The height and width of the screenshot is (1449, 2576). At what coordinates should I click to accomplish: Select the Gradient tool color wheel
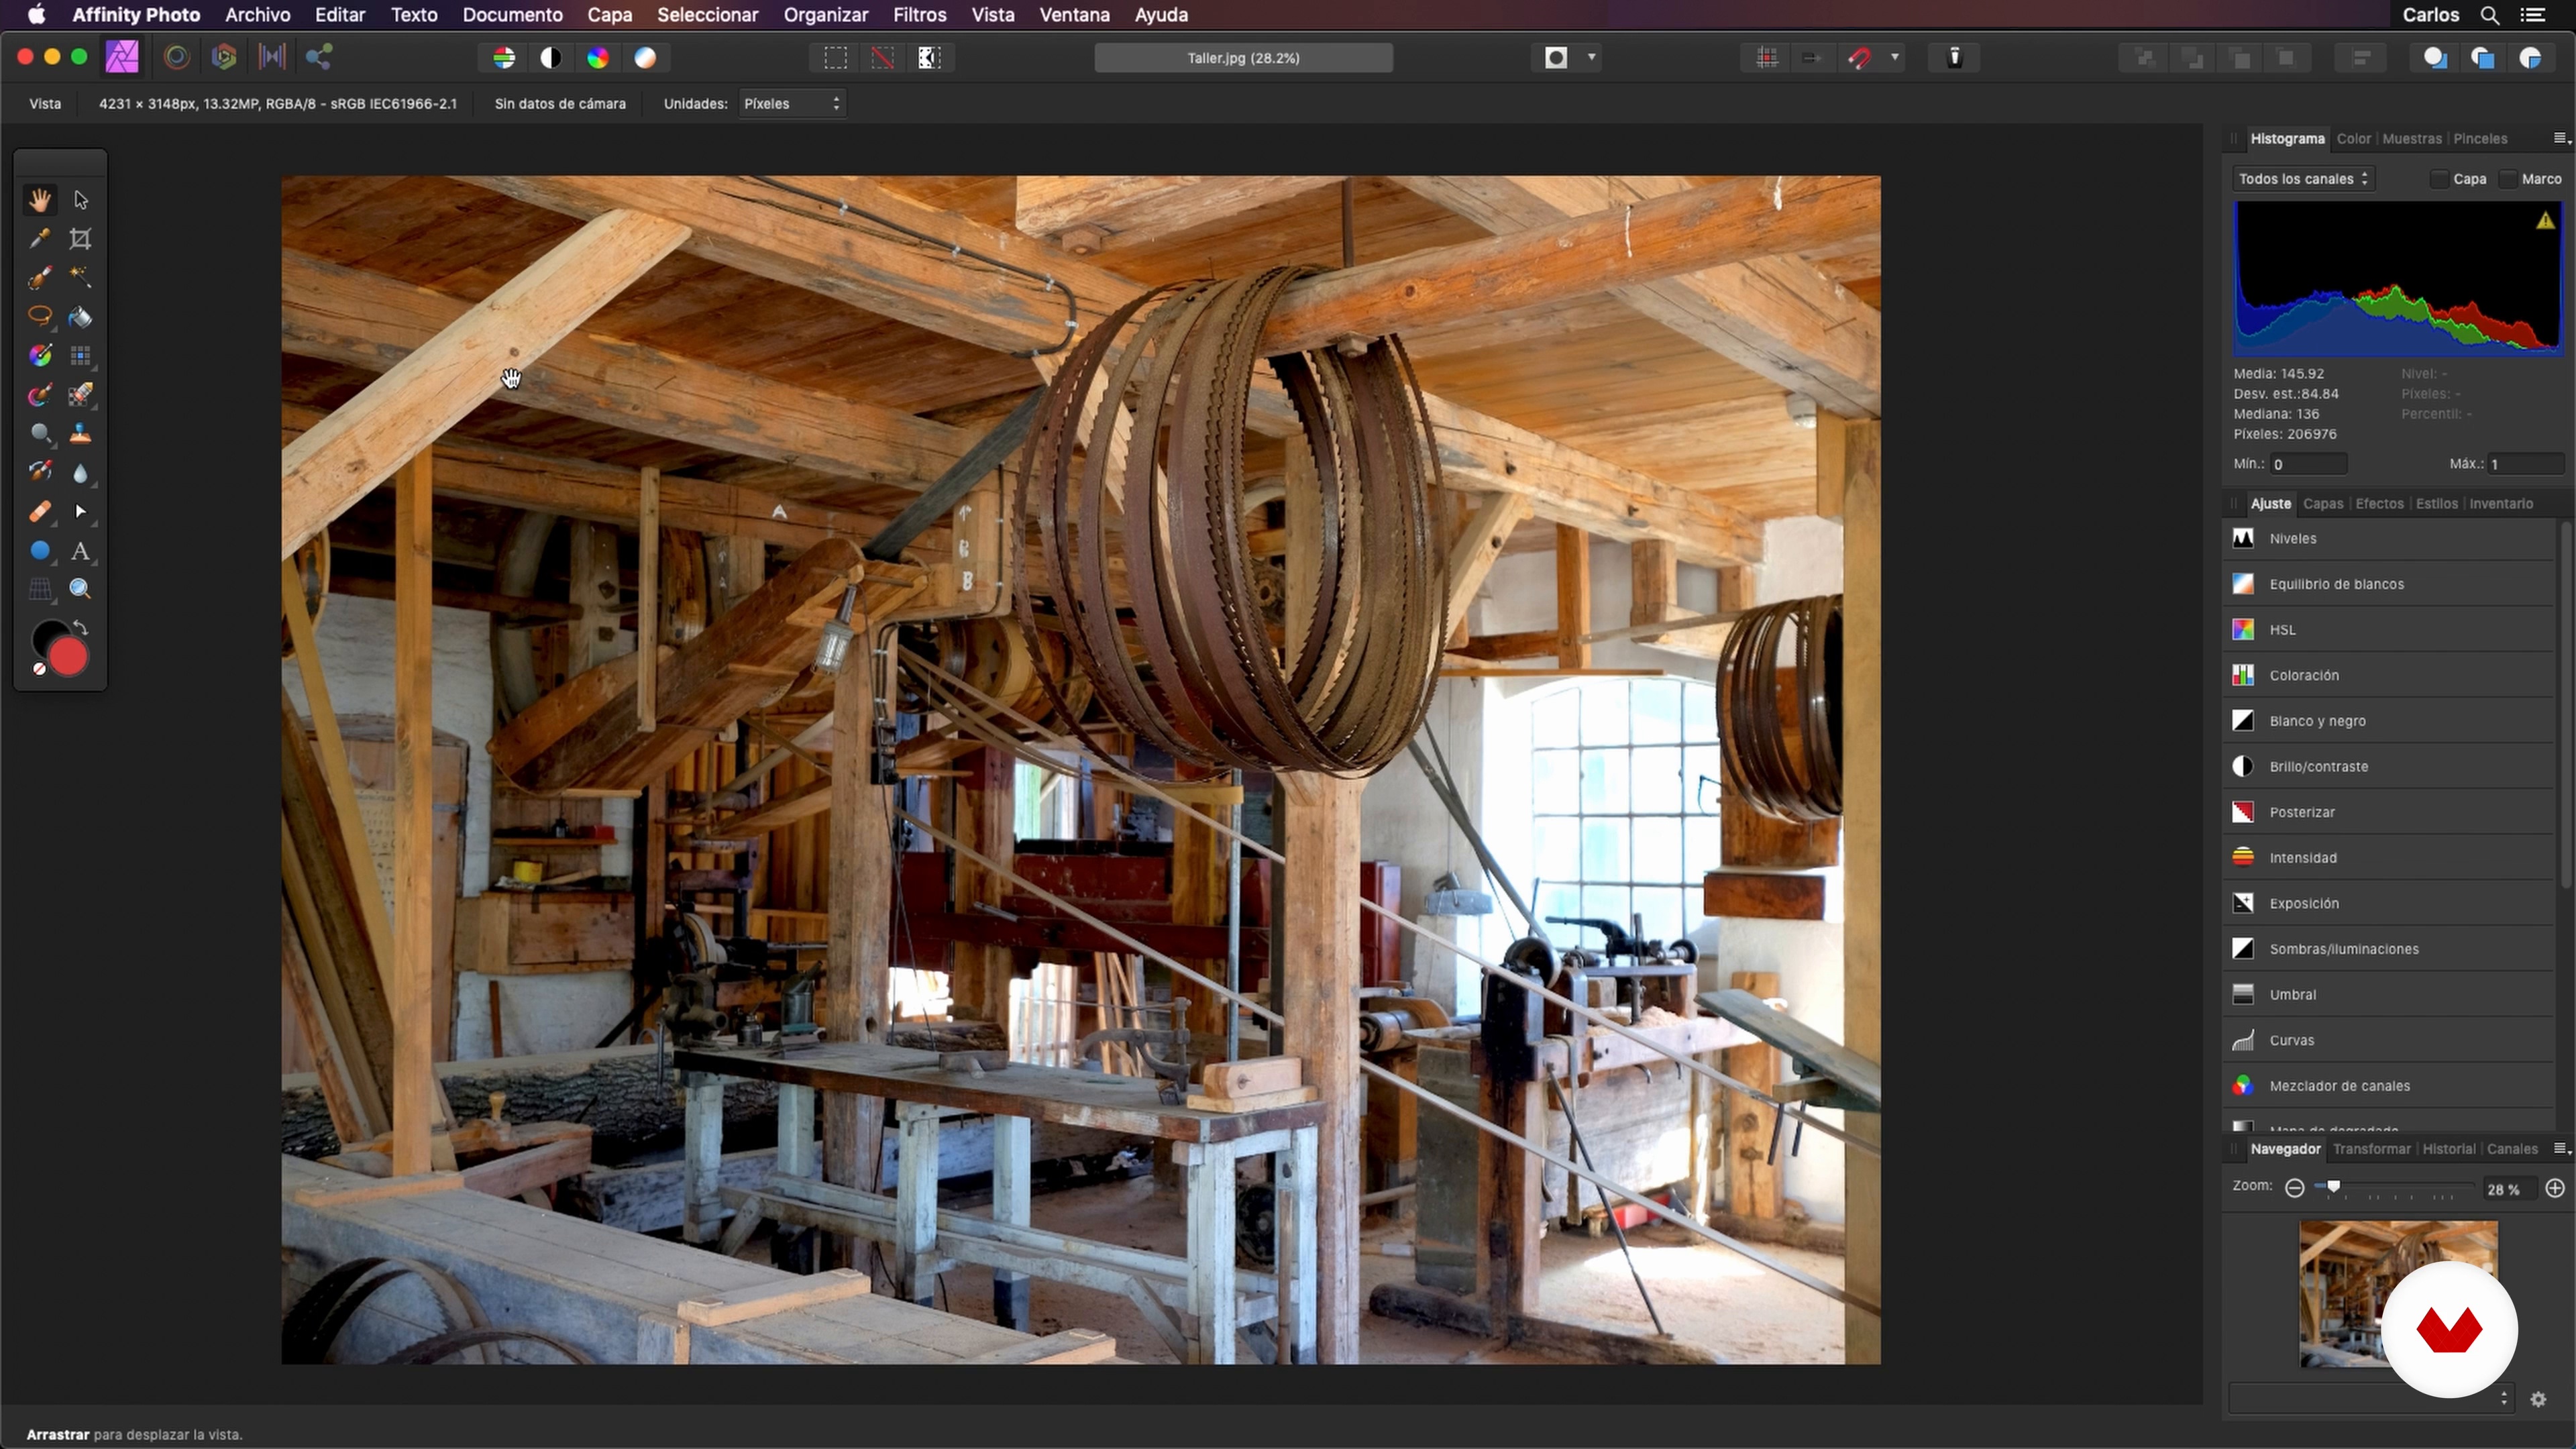40,356
